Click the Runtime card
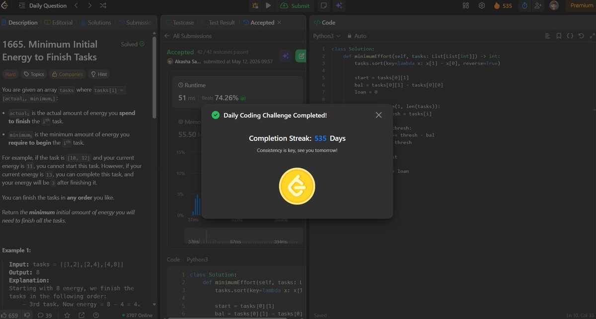 [x=237, y=93]
